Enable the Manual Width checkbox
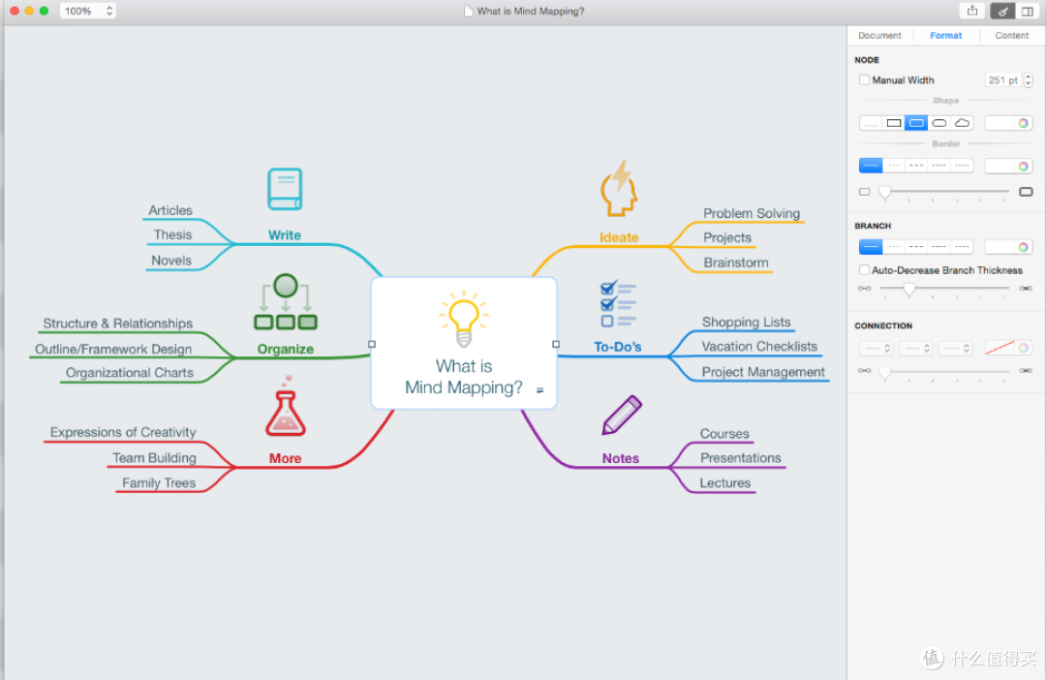This screenshot has width=1046, height=680. [865, 80]
